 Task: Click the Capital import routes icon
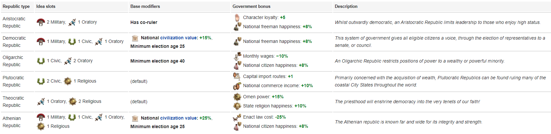tap(237, 77)
